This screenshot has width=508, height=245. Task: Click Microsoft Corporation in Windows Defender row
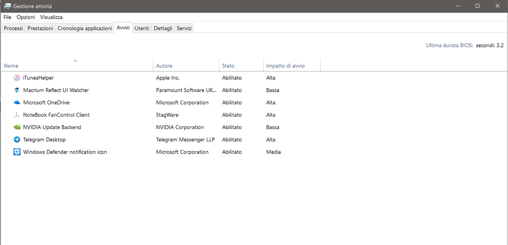[x=182, y=152]
